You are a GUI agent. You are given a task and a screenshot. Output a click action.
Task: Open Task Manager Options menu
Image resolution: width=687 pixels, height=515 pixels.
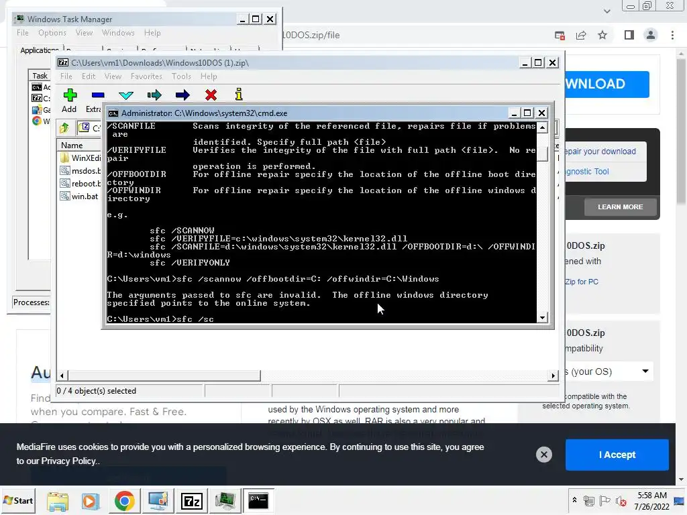tap(52, 33)
